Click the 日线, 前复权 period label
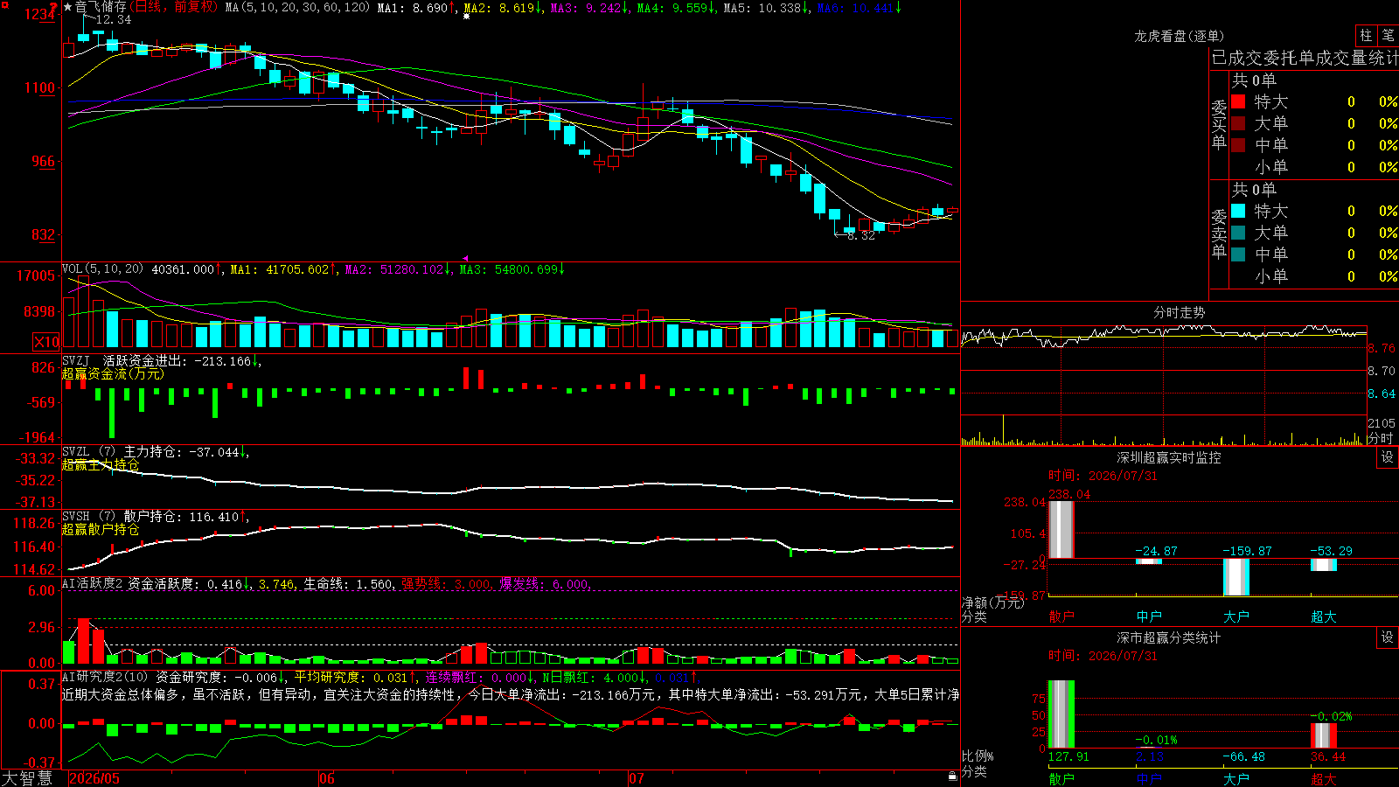Image resolution: width=1399 pixels, height=787 pixels. 174,7
